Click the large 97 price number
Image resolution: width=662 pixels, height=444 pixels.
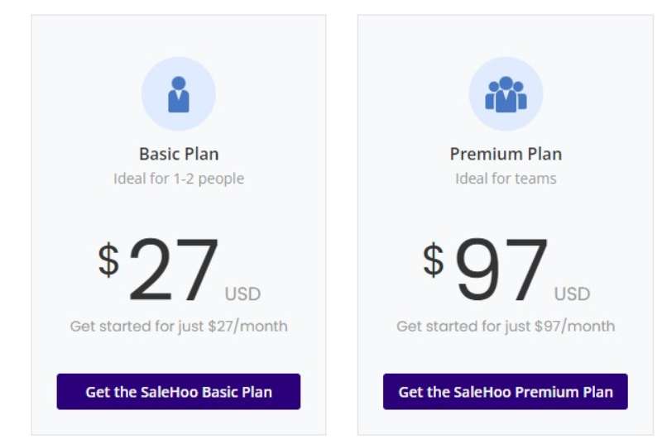(501, 269)
